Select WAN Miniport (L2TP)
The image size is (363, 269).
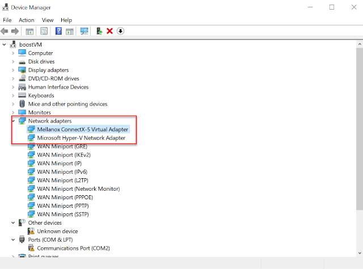tap(62, 180)
